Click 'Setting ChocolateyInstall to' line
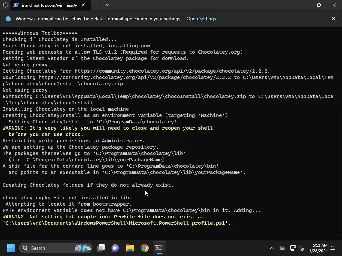This screenshot has width=342, height=256. point(93,122)
